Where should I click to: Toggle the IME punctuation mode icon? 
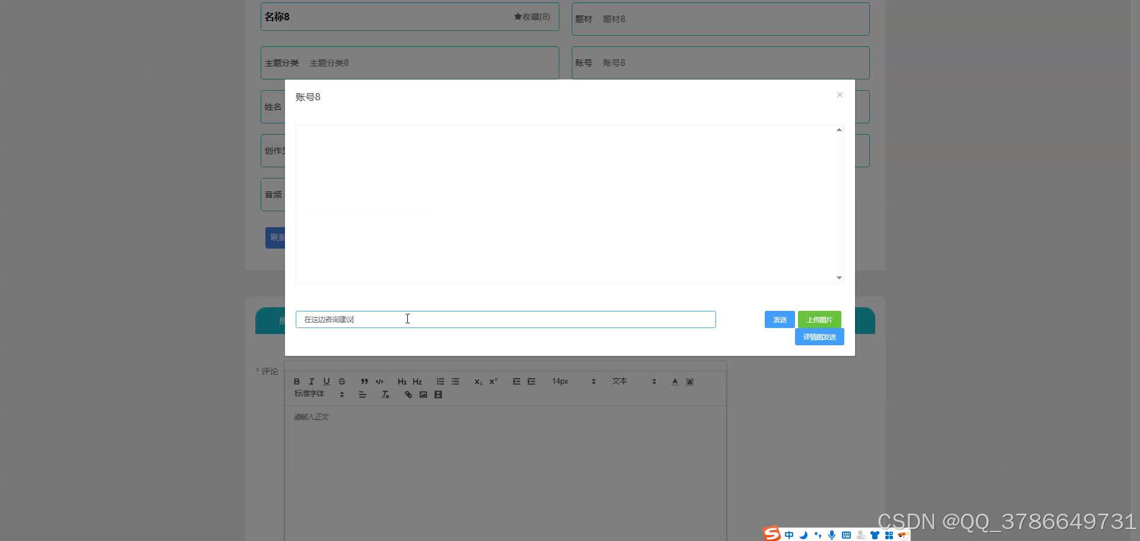pos(818,534)
